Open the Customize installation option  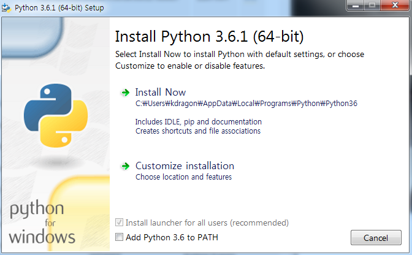click(x=185, y=166)
